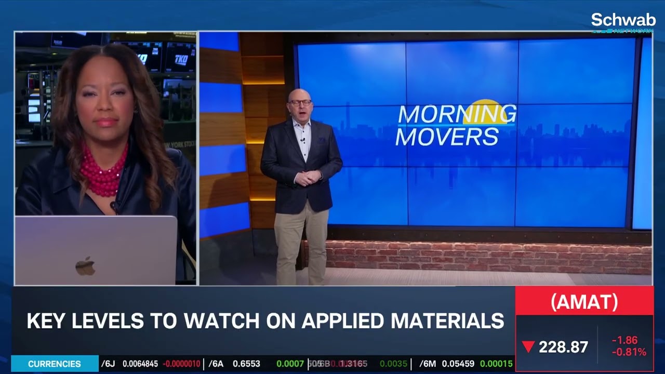This screenshot has width=665, height=374.
Task: Click the Apple logo on the laptop
Action: [x=85, y=266]
